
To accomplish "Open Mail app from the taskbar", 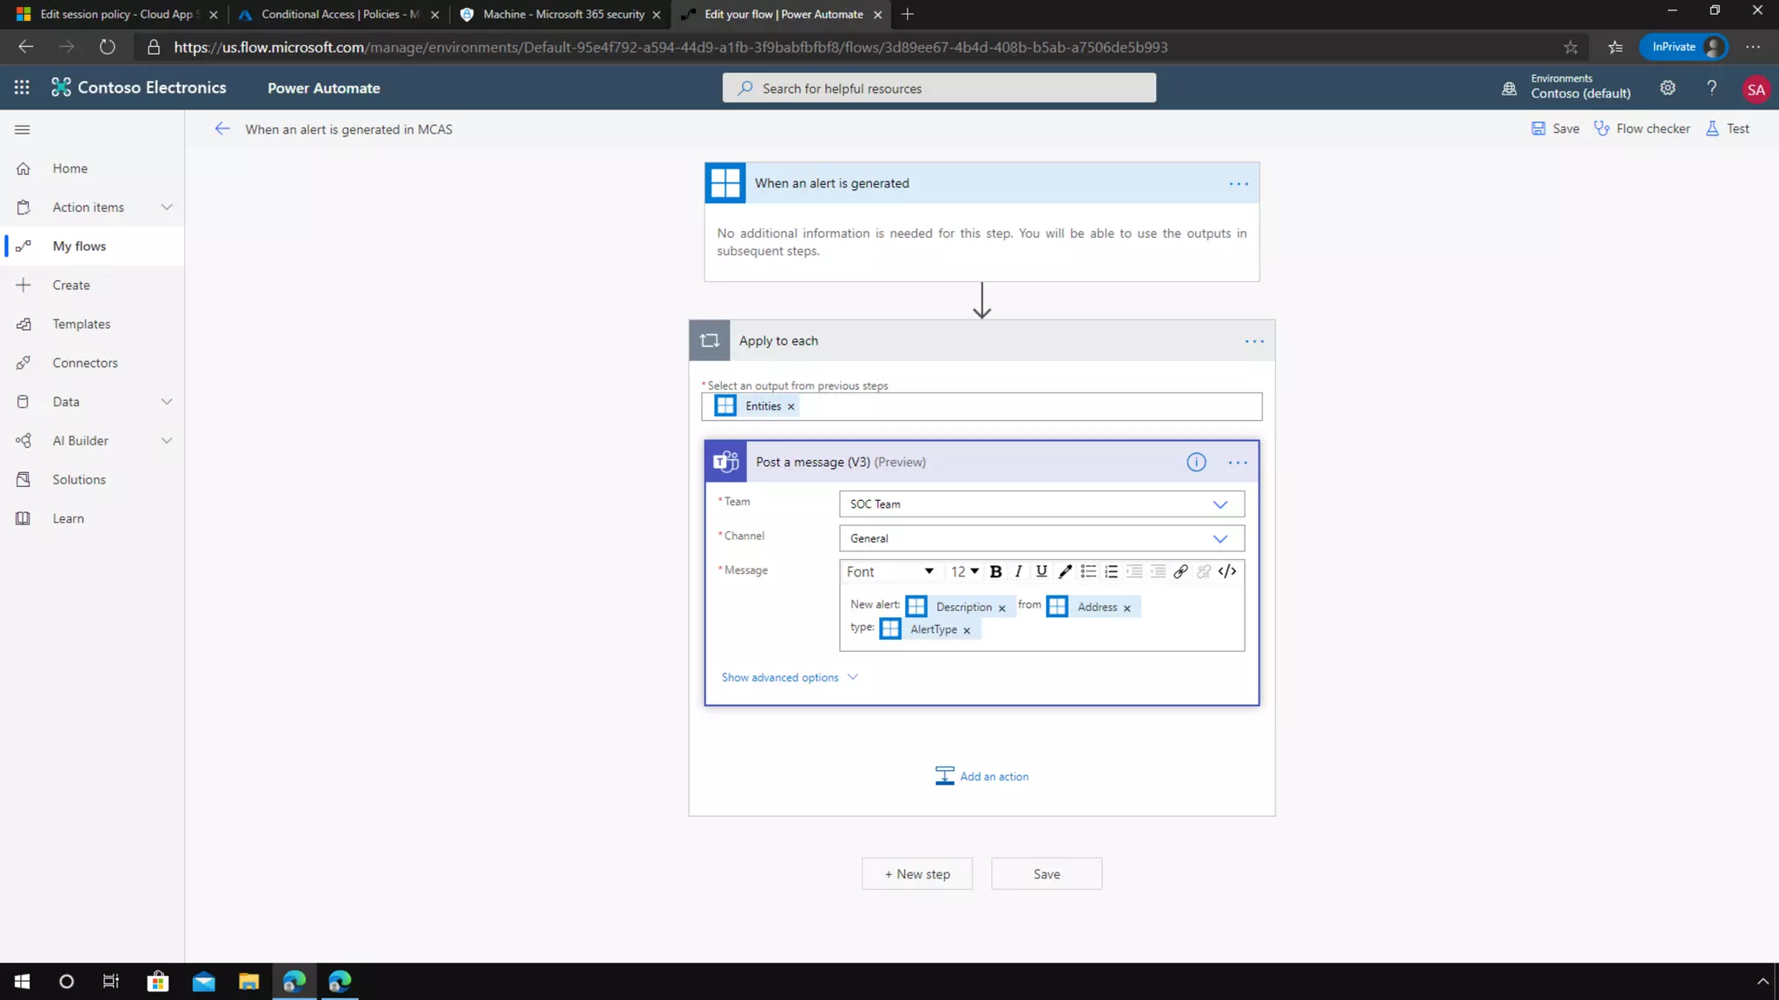I will point(203,982).
